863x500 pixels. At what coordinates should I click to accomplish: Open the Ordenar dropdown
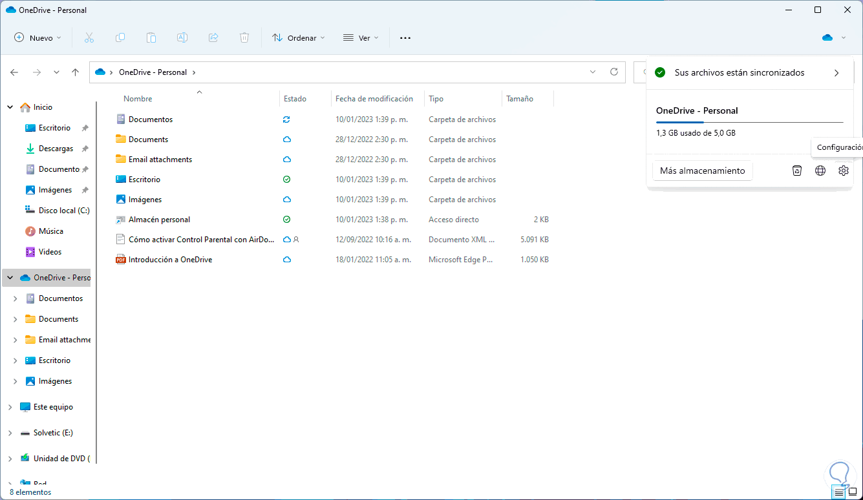pyautogui.click(x=298, y=37)
